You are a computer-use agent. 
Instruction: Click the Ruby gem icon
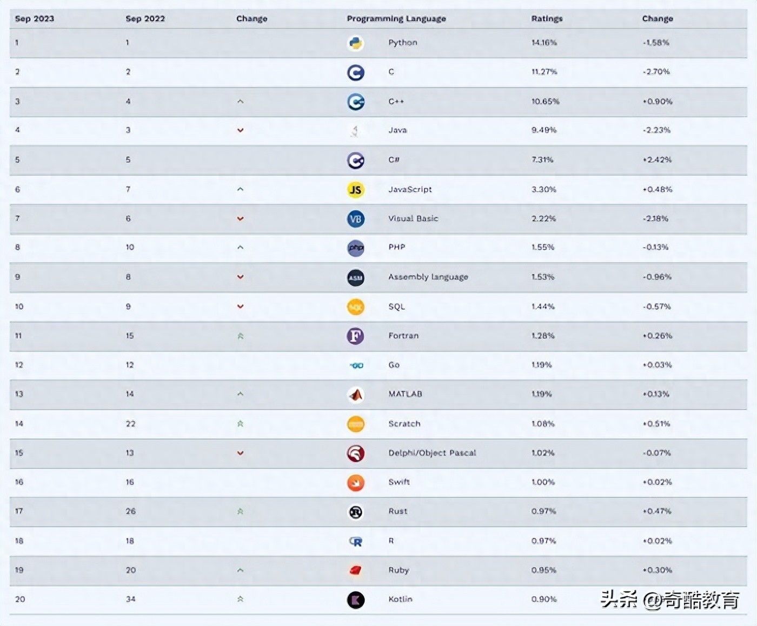pyautogui.click(x=355, y=570)
